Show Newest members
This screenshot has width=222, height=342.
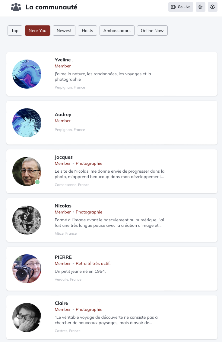click(64, 31)
